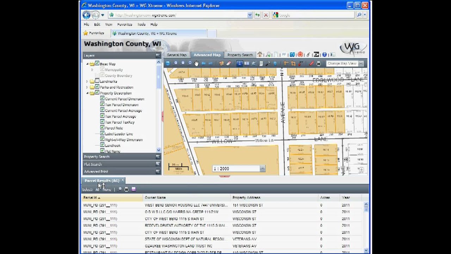Sort by Property Address column header
Image resolution: width=451 pixels, height=254 pixels.
point(274,198)
